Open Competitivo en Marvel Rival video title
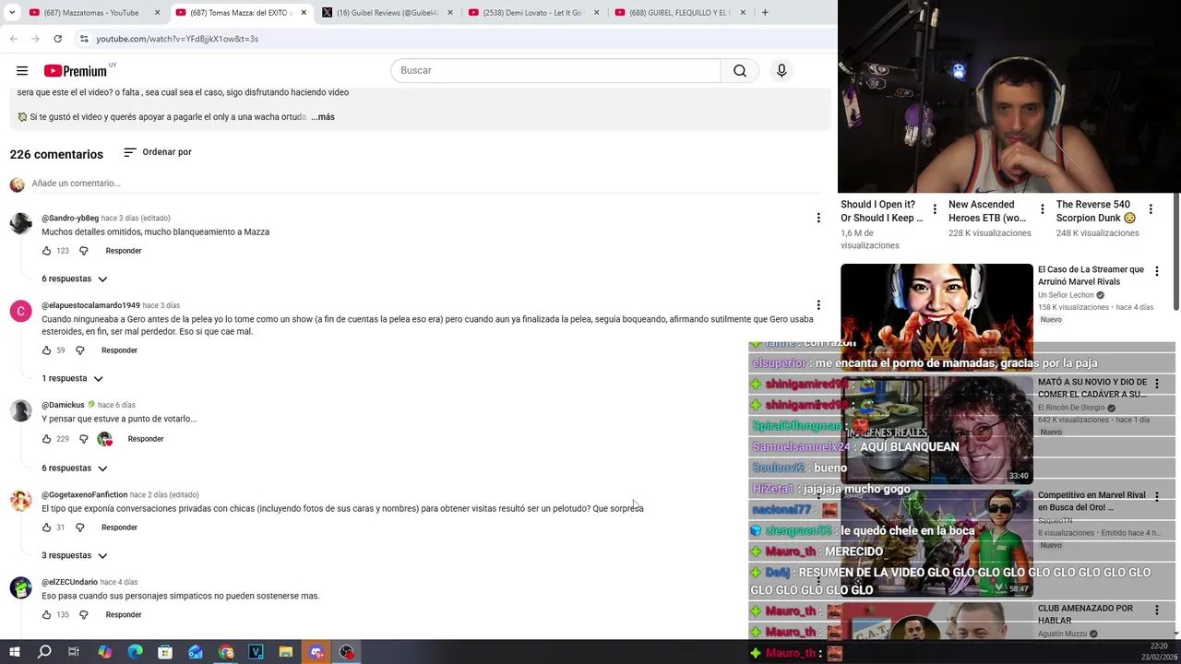1181x664 pixels. click(x=1092, y=501)
